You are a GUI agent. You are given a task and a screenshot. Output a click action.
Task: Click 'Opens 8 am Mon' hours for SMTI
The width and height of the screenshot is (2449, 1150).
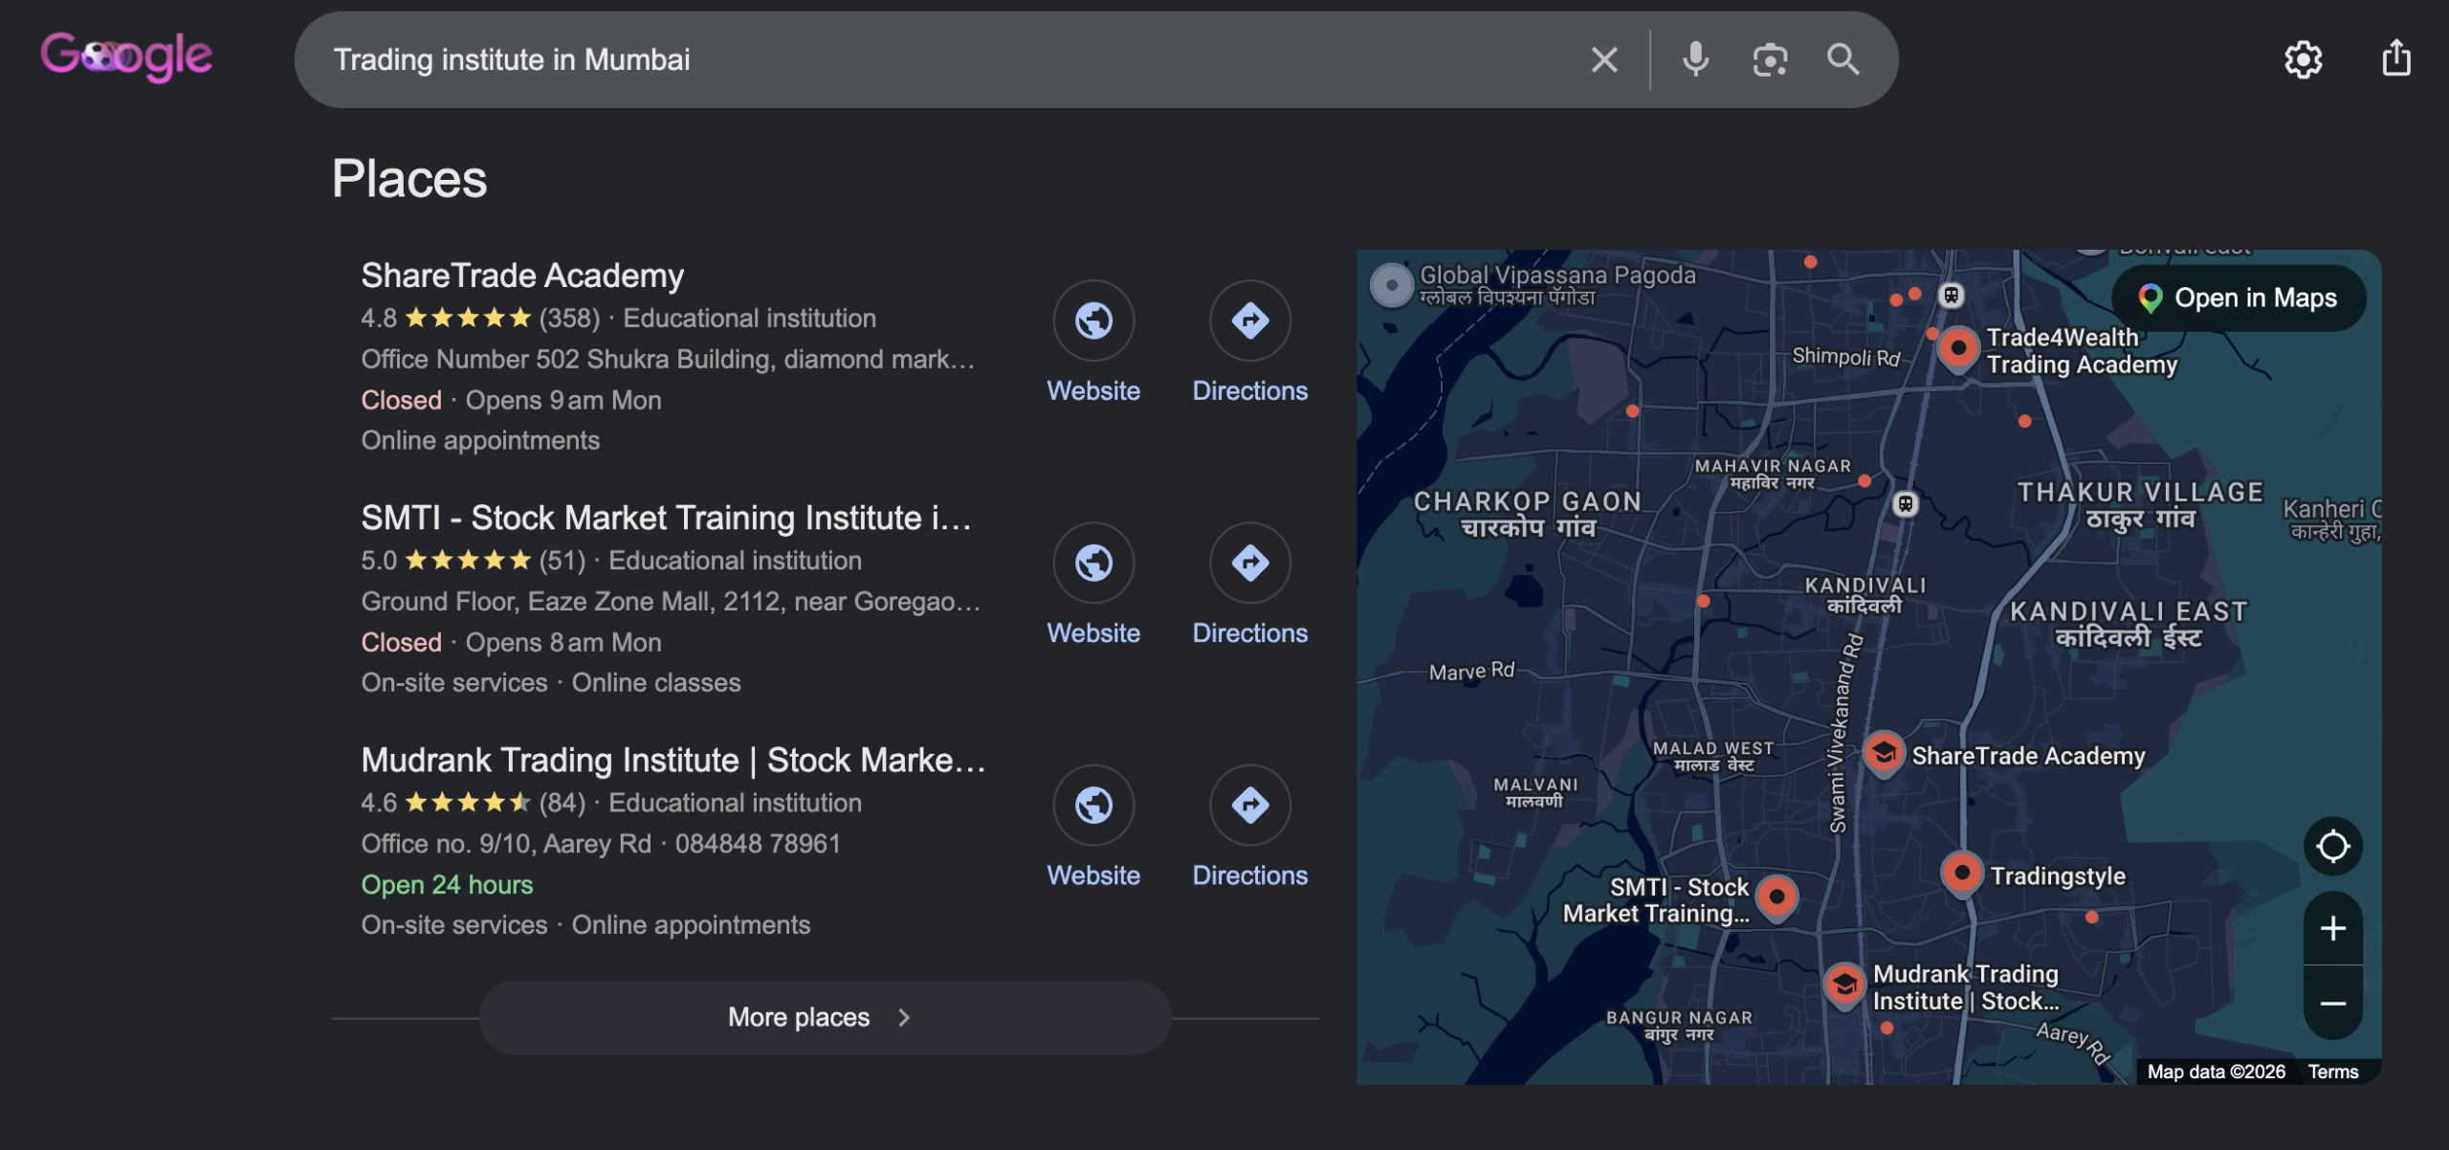pyautogui.click(x=563, y=642)
